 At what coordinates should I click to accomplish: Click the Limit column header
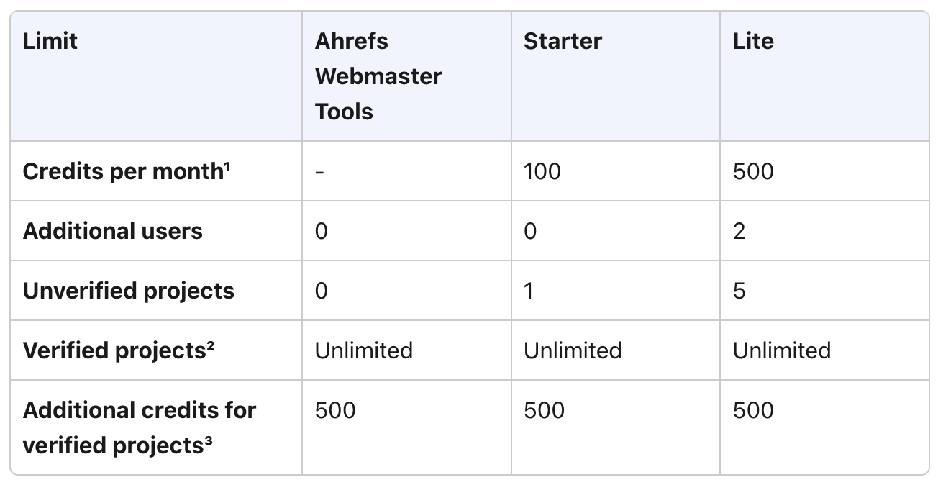[50, 42]
